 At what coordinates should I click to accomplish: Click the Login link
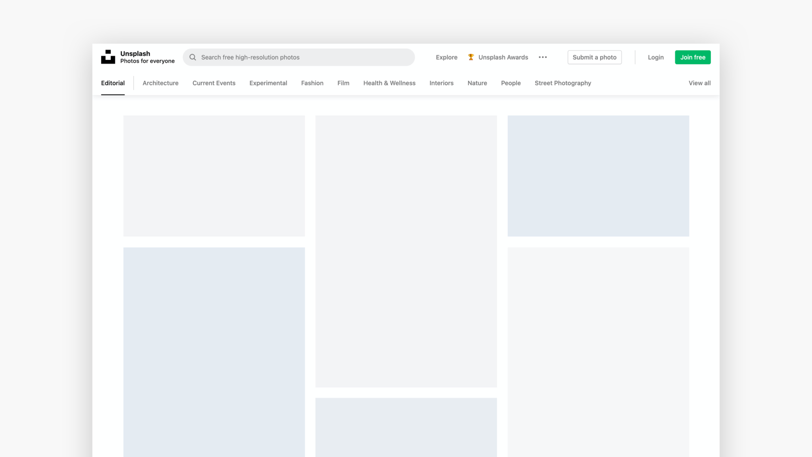(655, 57)
